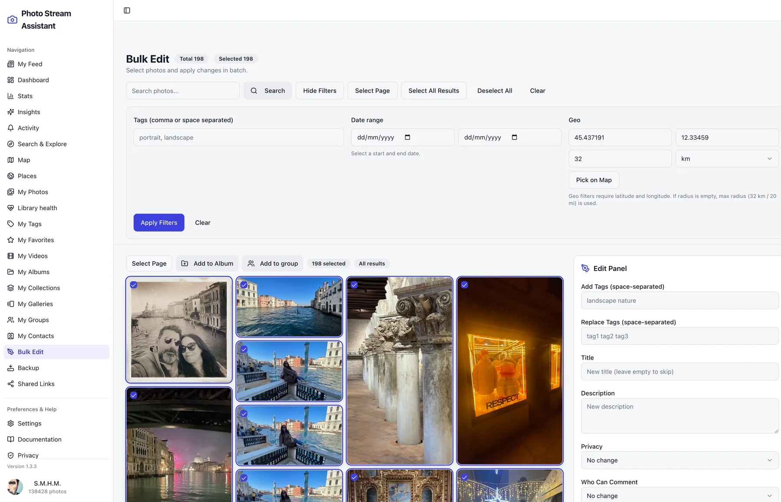Click the Insights sparkle icon

(x=11, y=112)
